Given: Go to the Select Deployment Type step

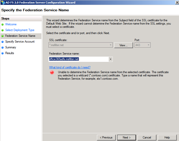Looking at the screenshot, I should [20, 30].
